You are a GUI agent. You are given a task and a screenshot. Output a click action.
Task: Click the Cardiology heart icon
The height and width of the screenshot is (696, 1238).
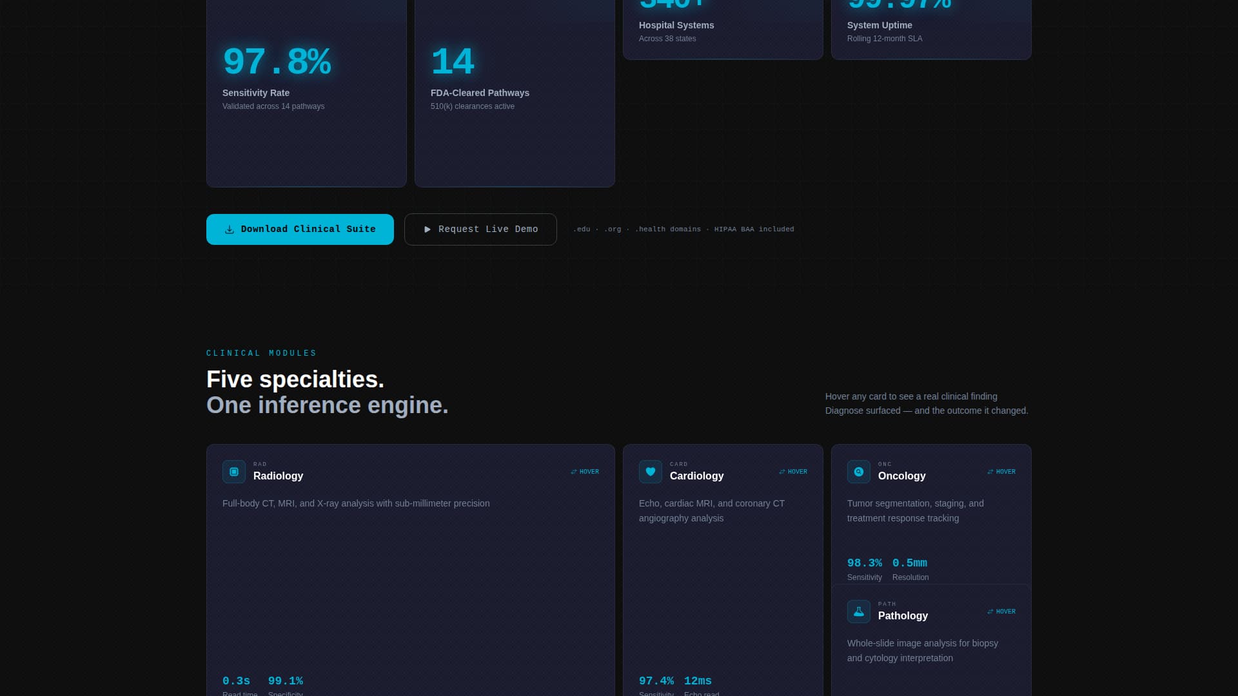coord(651,472)
